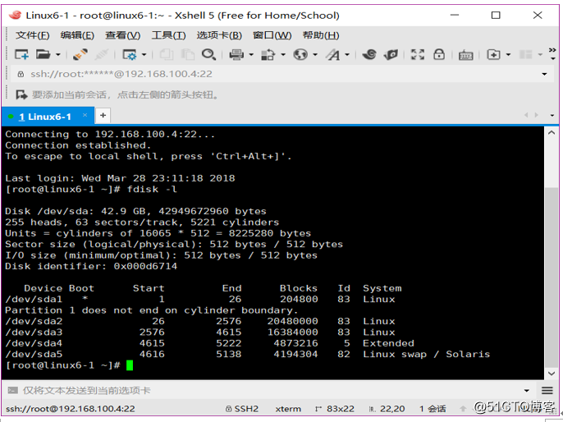Image resolution: width=563 pixels, height=422 pixels.
Task: Expand the Encoding globe dropdown arrow
Action: (x=315, y=55)
